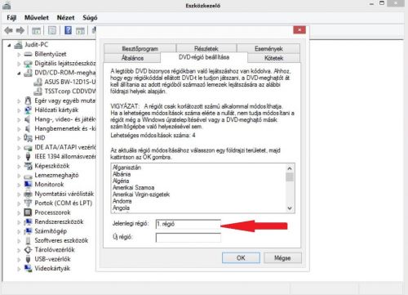Viewport: 408px width, 295px height.
Task: Confirm with the OK button
Action: (241, 257)
